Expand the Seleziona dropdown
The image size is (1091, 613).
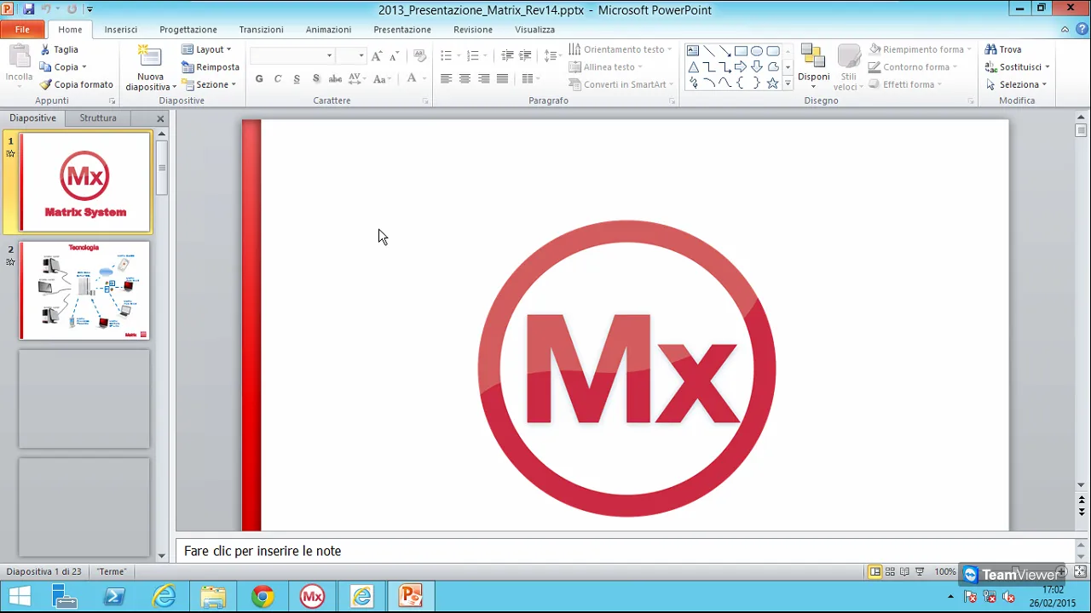click(1017, 84)
